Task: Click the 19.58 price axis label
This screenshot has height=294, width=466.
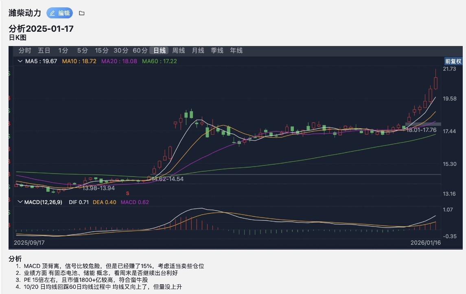Action: (449, 99)
